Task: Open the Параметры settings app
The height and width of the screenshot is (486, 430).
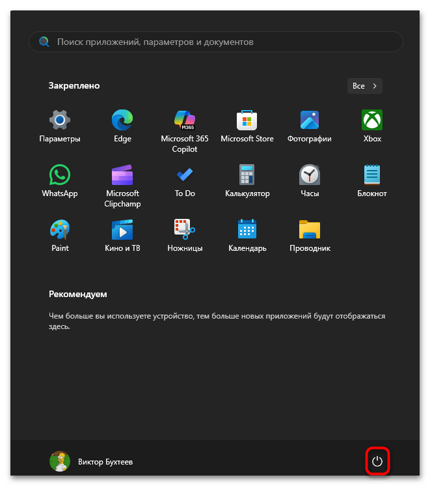Action: (60, 126)
